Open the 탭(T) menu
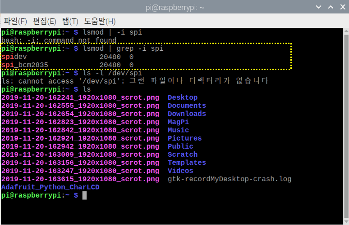The image size is (349, 225). point(70,21)
